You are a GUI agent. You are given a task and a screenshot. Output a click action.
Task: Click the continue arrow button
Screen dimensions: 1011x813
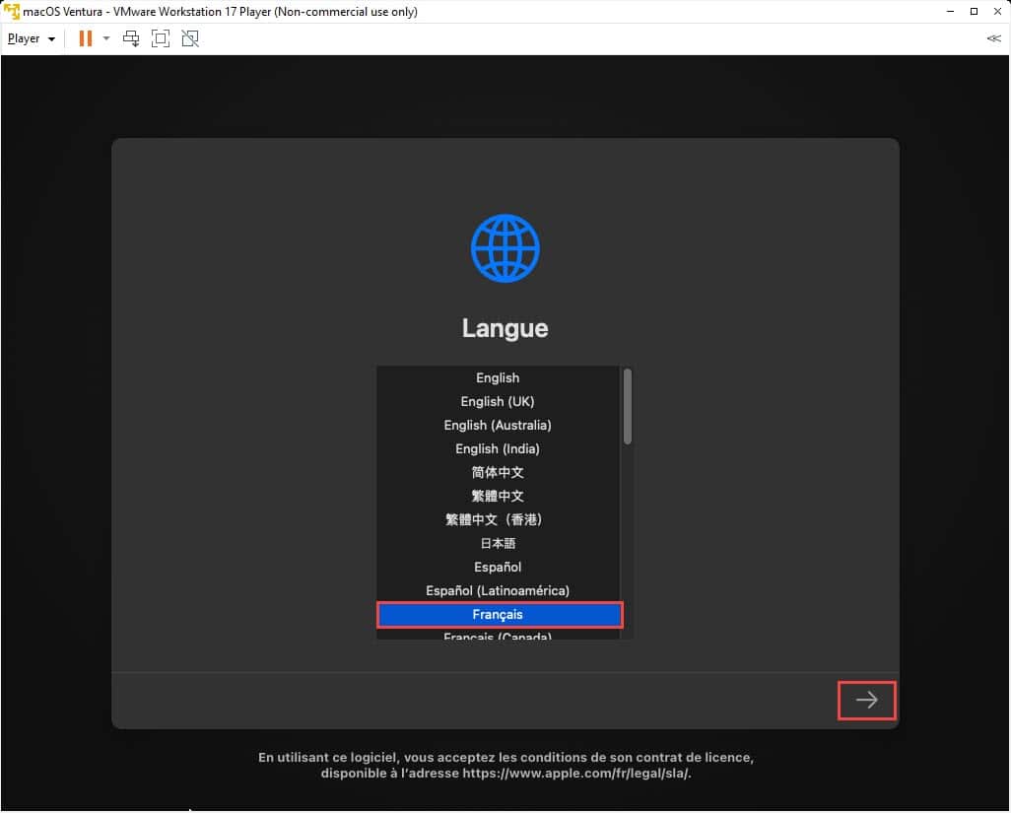866,701
